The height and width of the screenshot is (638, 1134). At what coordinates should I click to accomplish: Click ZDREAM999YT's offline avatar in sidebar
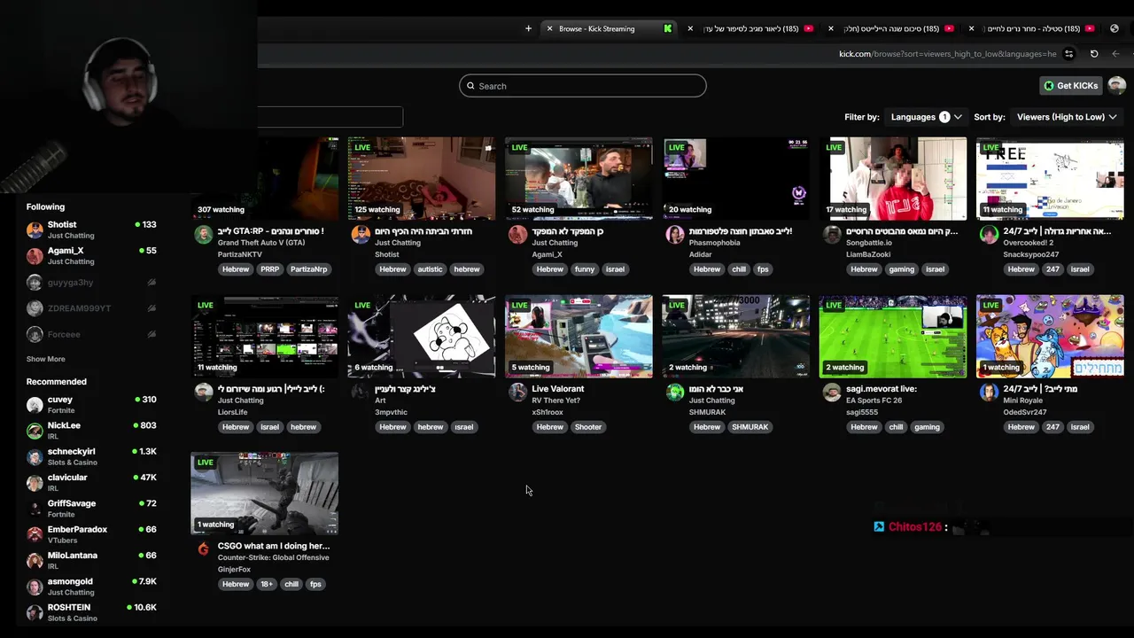(x=35, y=308)
